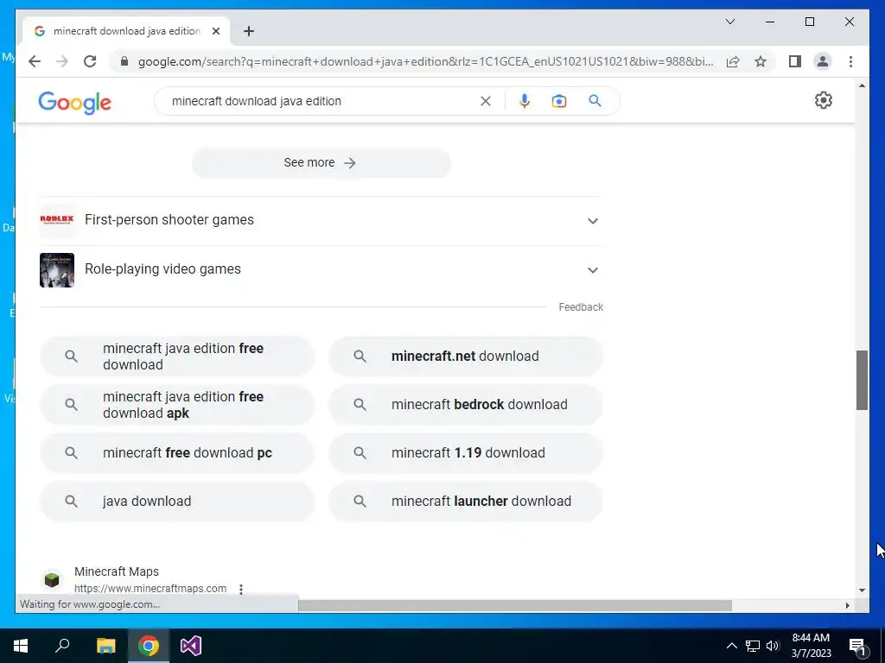
Task: Open the Chrome profile avatar
Action: (x=823, y=61)
